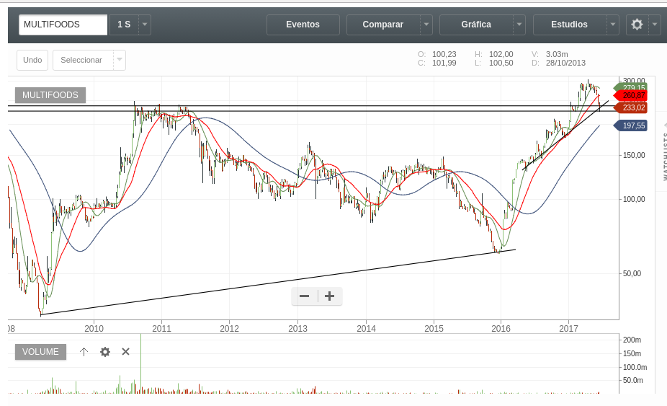Open the Seleccionar drawing tool dropdown
Image resolution: width=667 pixels, height=406 pixels.
(120, 60)
